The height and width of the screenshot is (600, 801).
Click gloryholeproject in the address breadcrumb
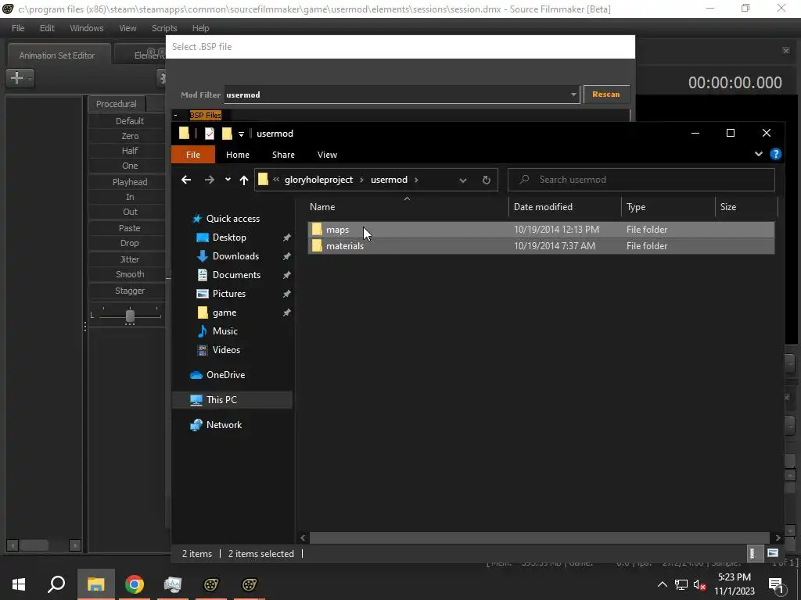[319, 180]
